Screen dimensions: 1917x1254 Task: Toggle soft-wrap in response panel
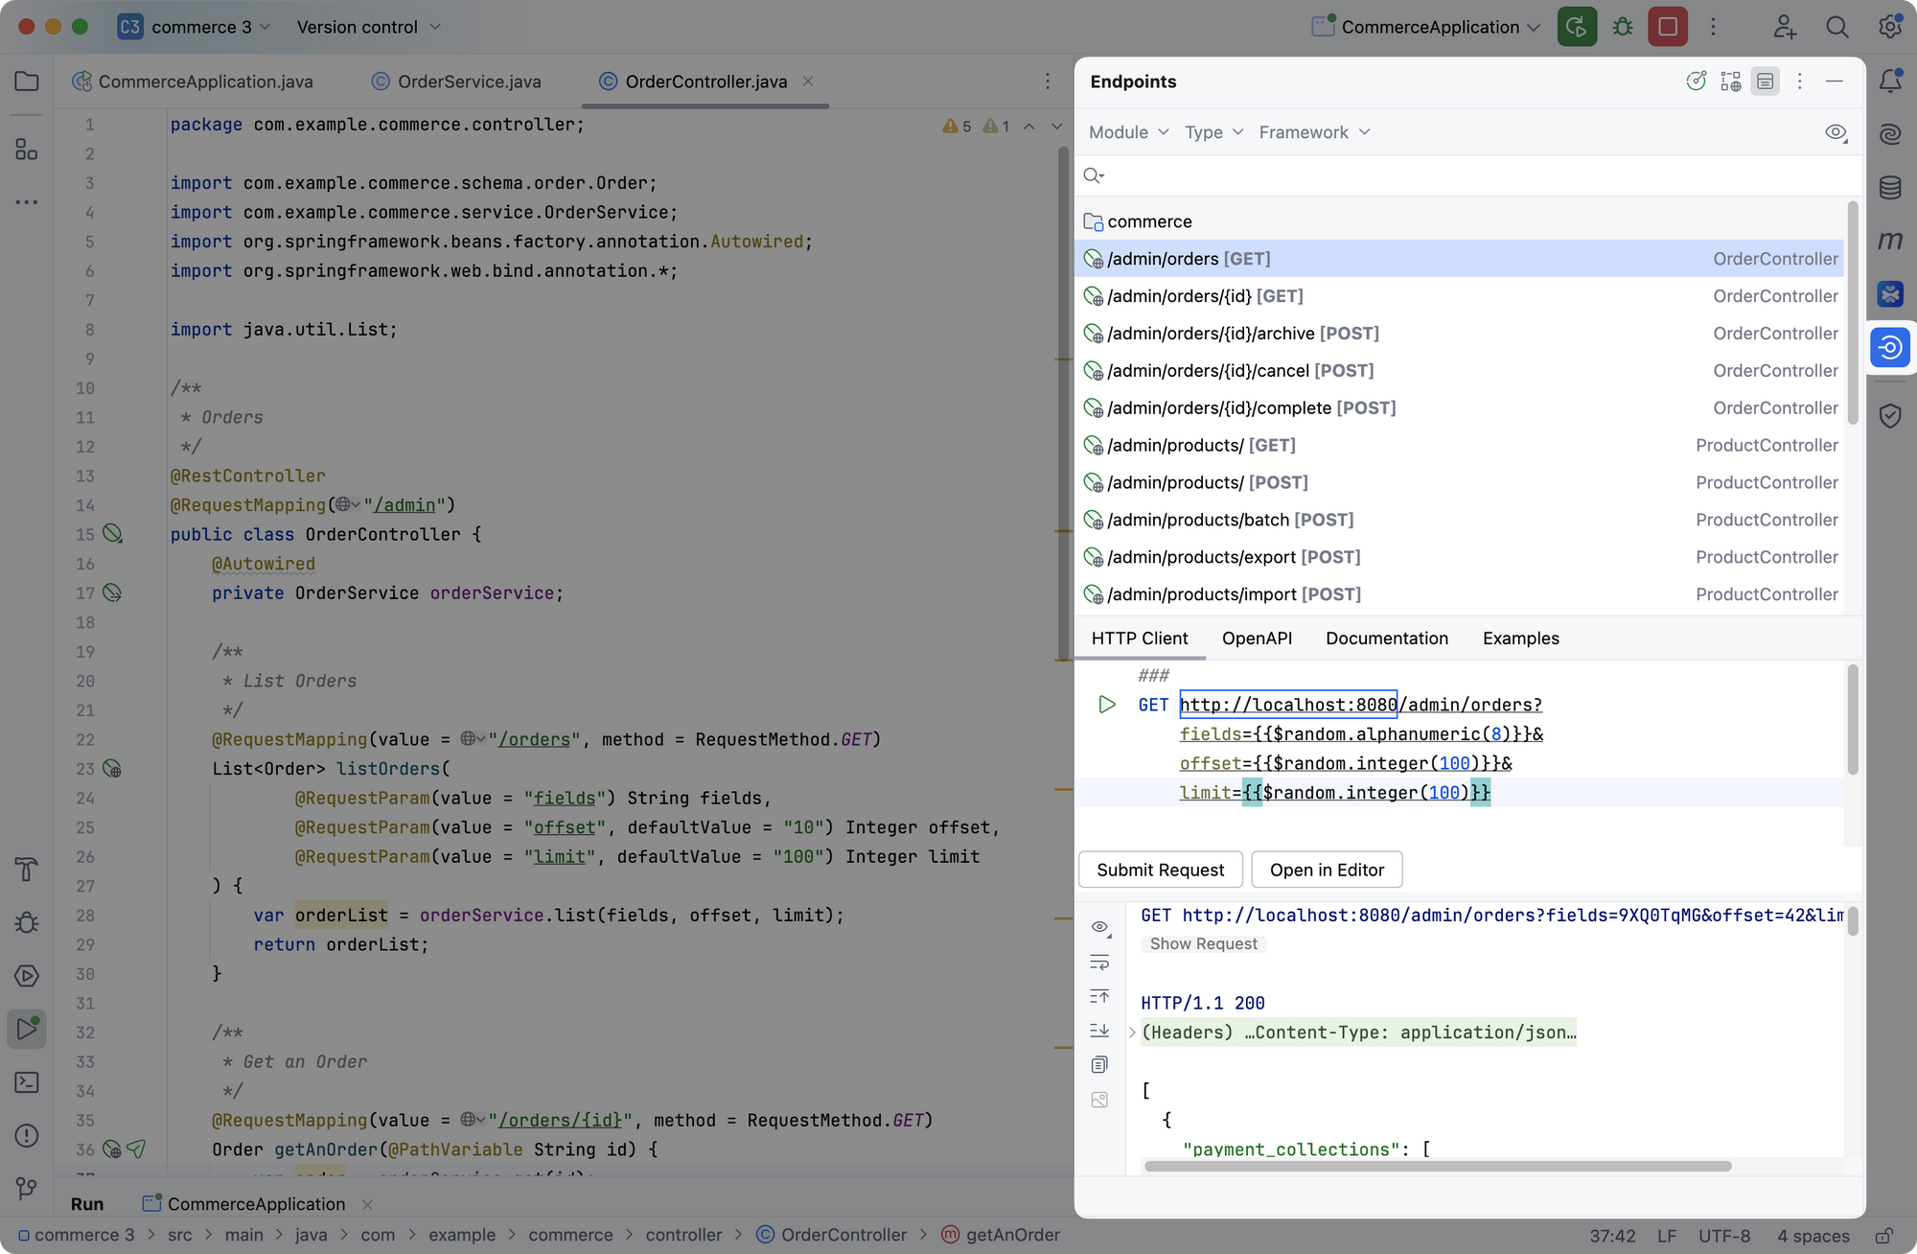tap(1099, 962)
